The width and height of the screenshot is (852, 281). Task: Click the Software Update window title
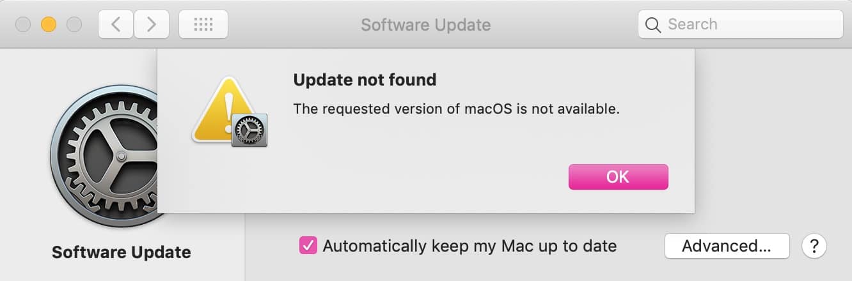click(x=425, y=25)
